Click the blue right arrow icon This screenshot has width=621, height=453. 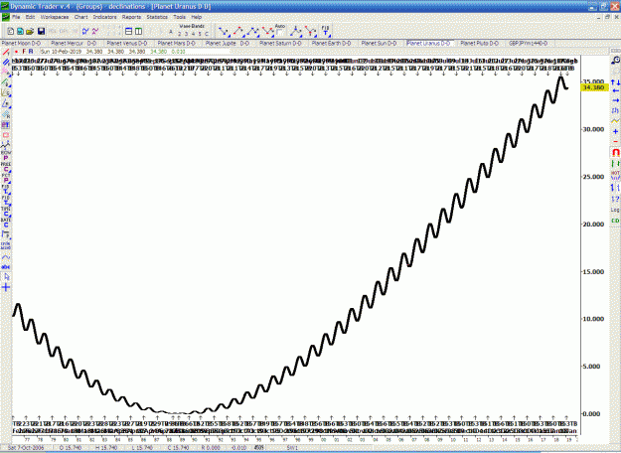pos(615,100)
